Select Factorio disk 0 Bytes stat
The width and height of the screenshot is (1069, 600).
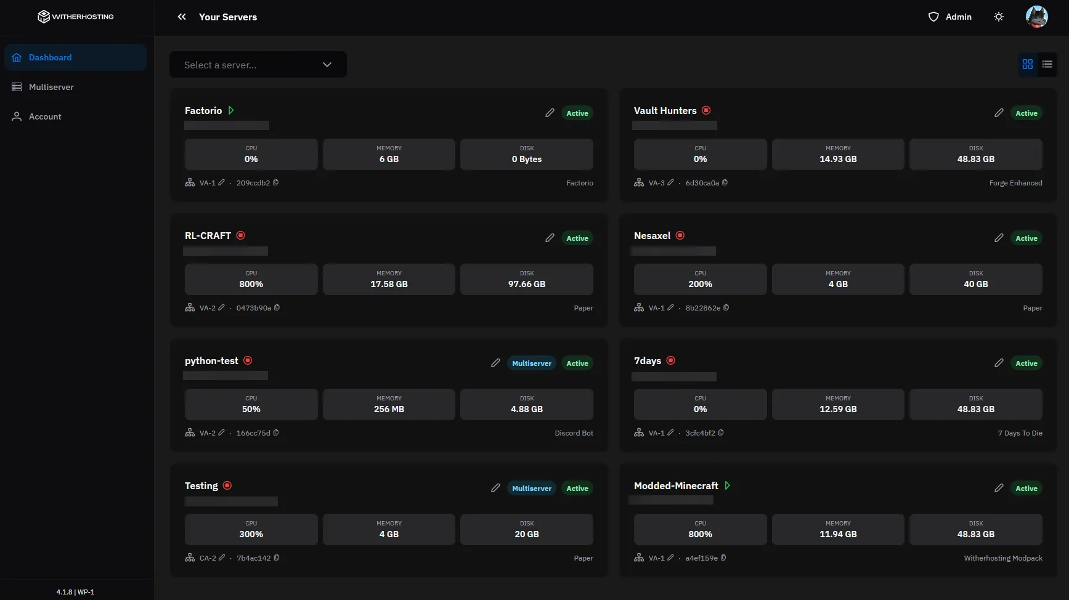527,154
